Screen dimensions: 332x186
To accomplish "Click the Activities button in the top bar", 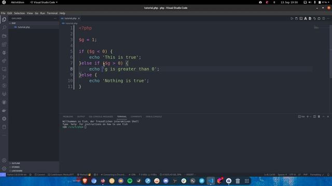I will (18, 2).
